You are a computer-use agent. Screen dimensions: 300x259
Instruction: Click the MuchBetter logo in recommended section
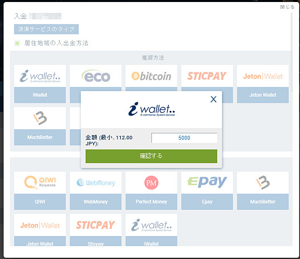click(40, 118)
